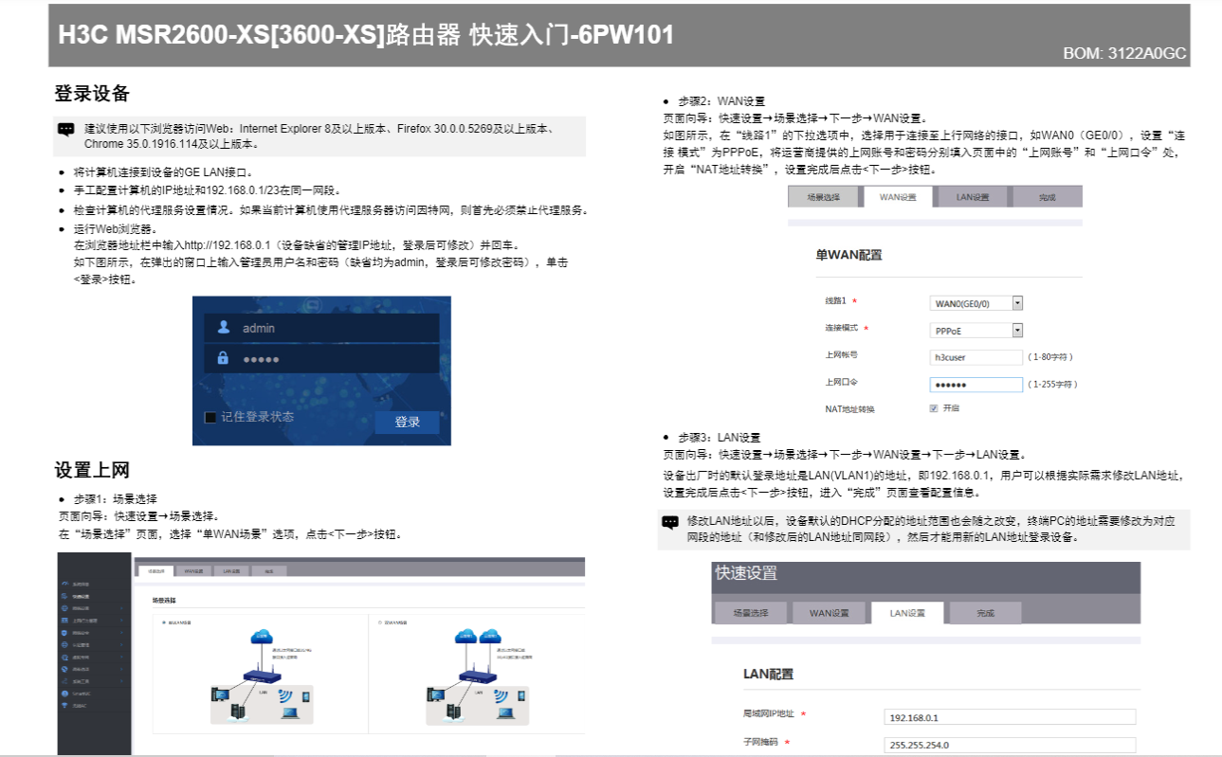Click the left cloud in dual-WAN diagram
The image size is (1222, 757).
pos(465,636)
